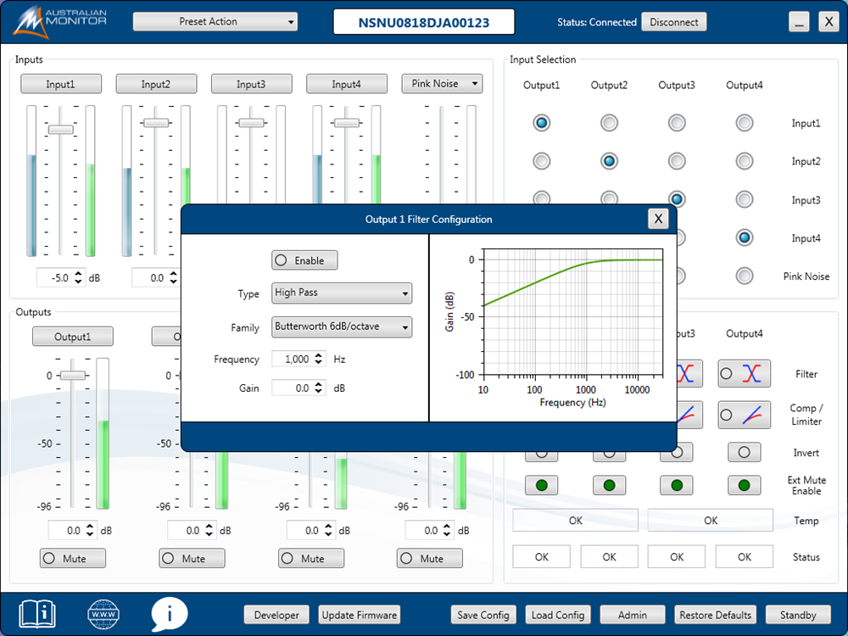Route Input1 to Output2 radio button

tap(609, 123)
